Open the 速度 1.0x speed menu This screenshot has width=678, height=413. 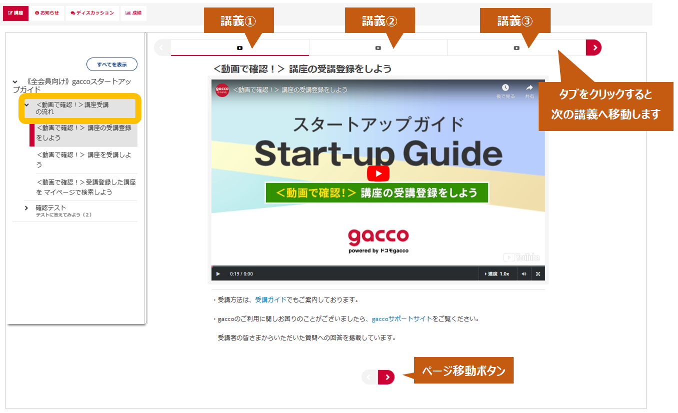point(497,274)
